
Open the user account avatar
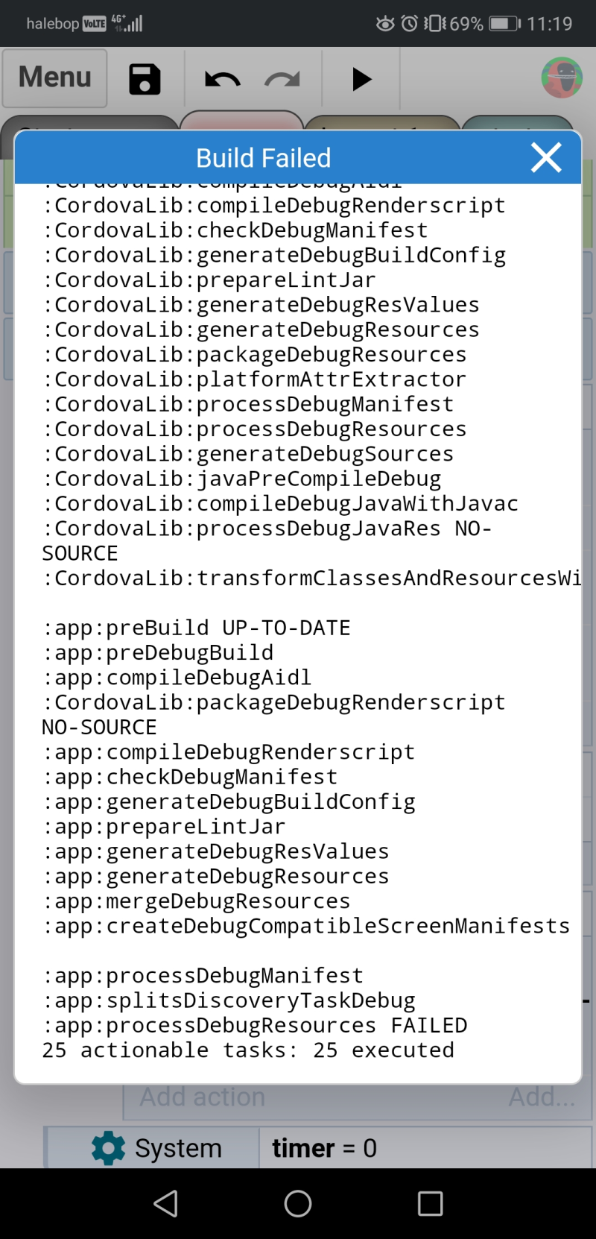pyautogui.click(x=562, y=78)
